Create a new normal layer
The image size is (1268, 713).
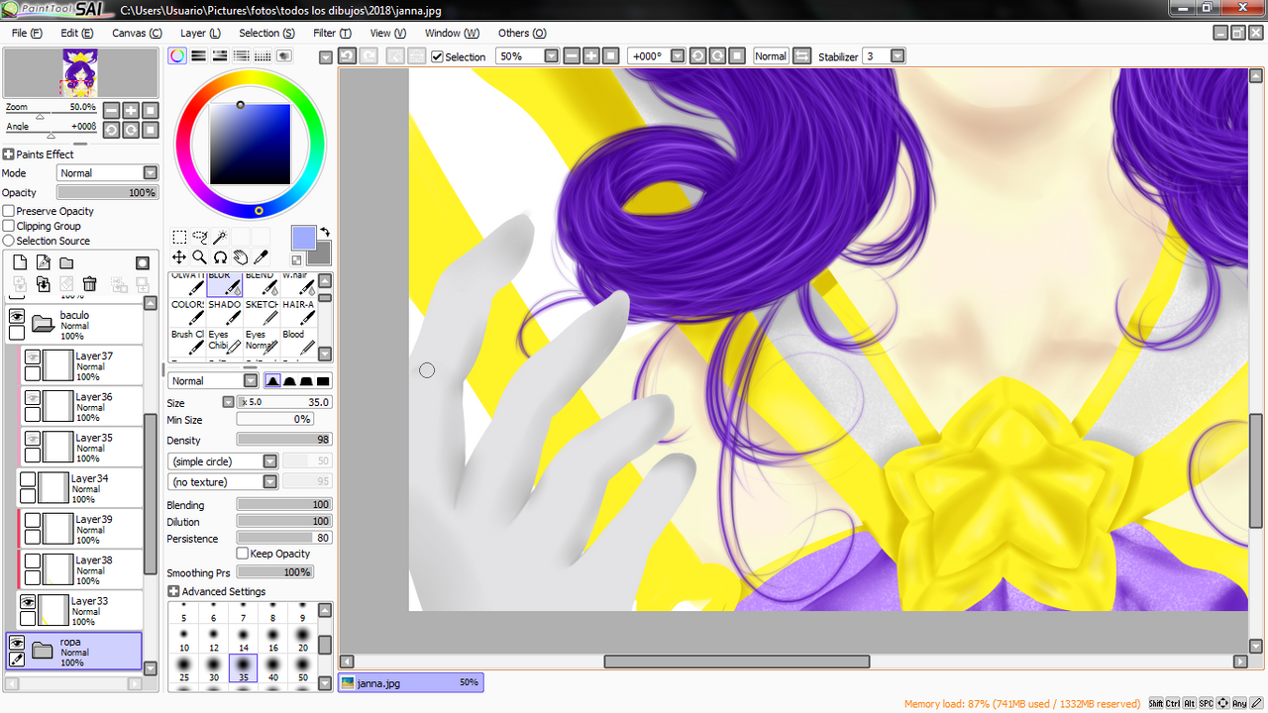[20, 262]
